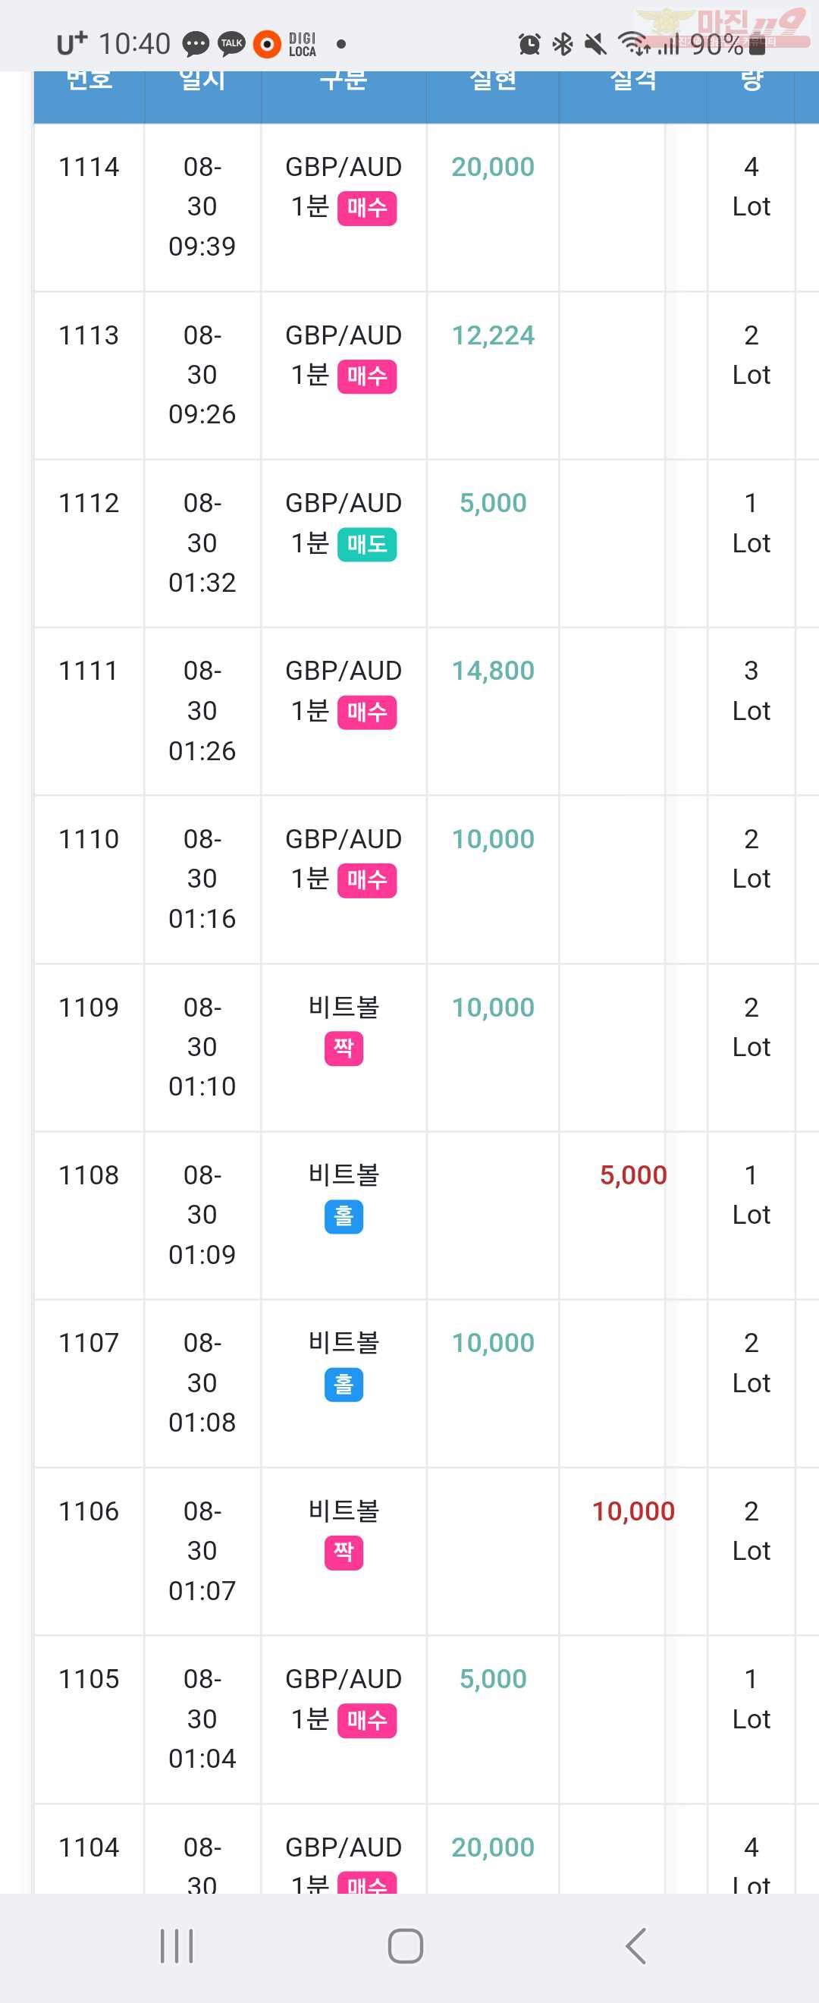Select the 실현 column header

[x=493, y=79]
